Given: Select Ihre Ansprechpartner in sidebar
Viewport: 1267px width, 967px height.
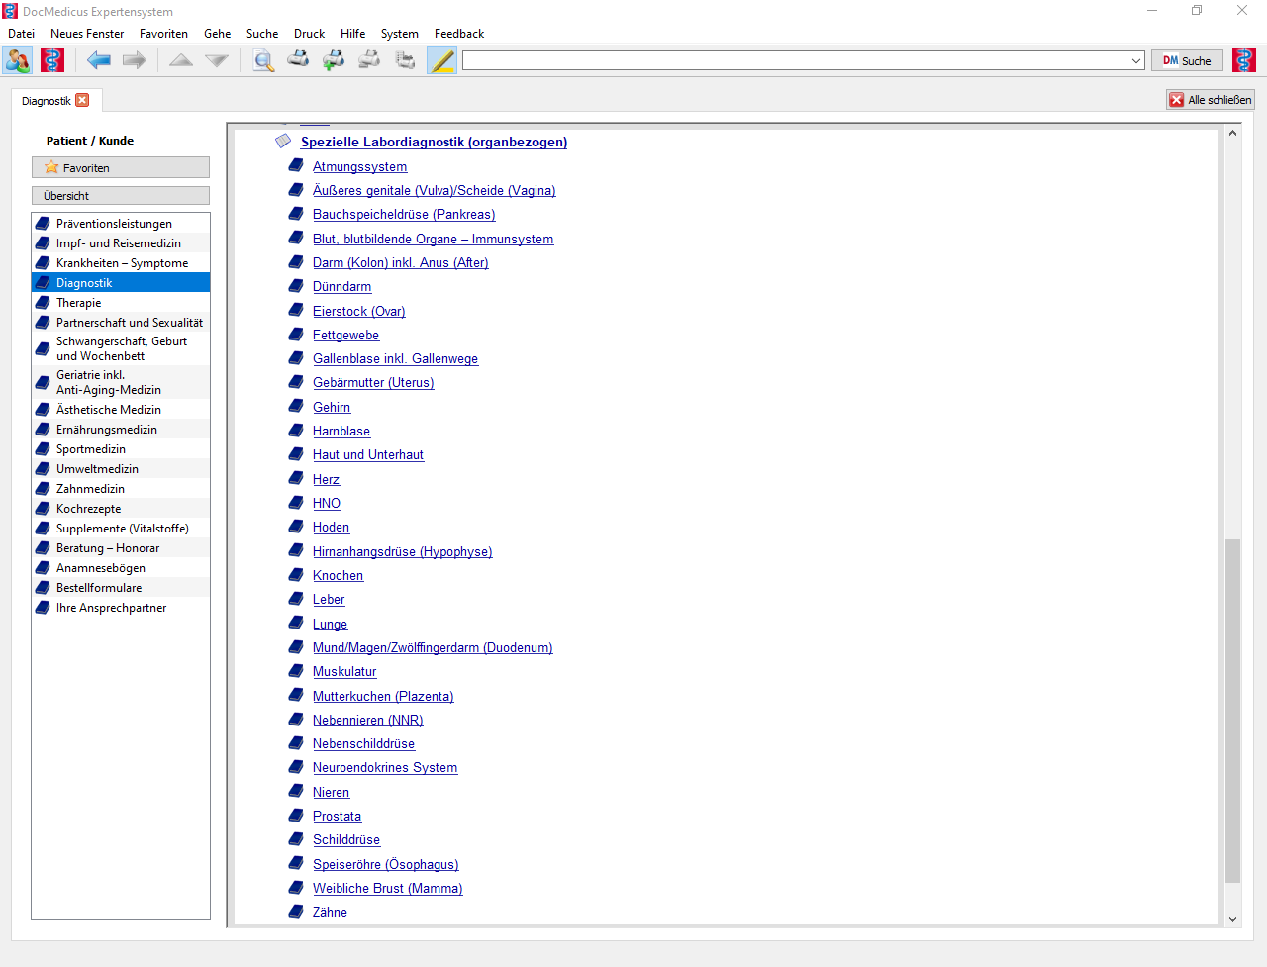Looking at the screenshot, I should (121, 608).
